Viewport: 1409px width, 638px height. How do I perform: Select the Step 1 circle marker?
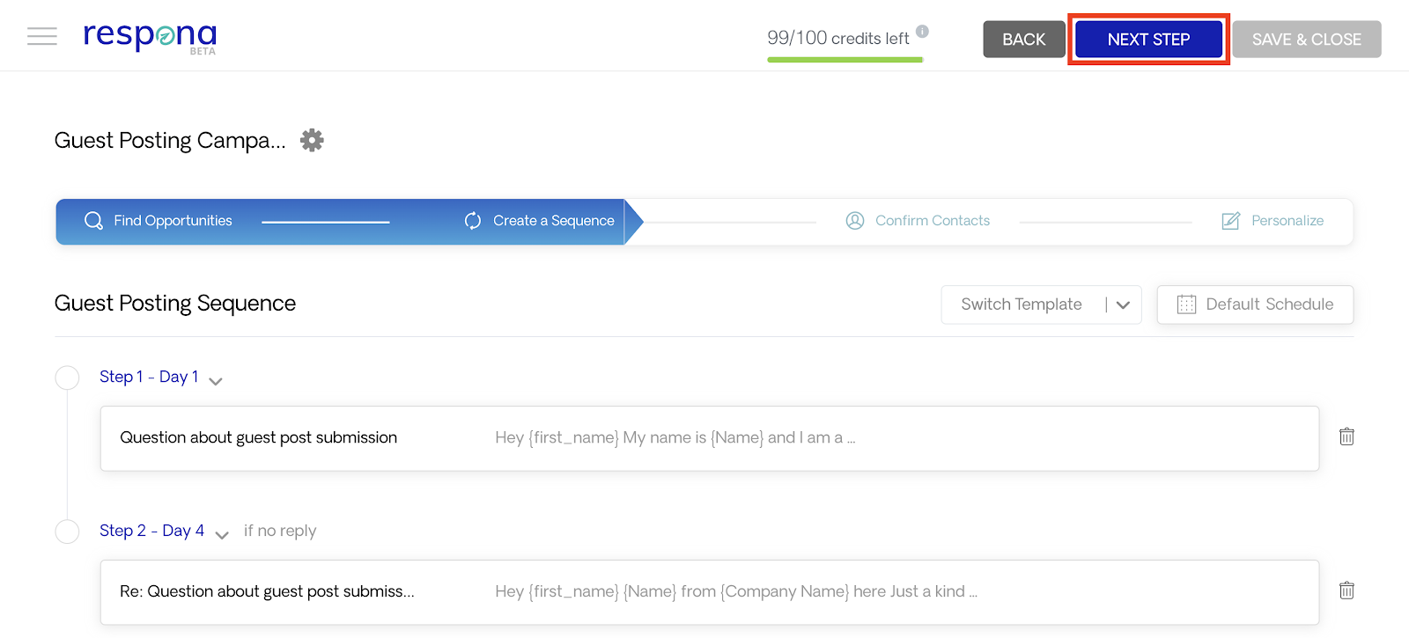coord(67,378)
